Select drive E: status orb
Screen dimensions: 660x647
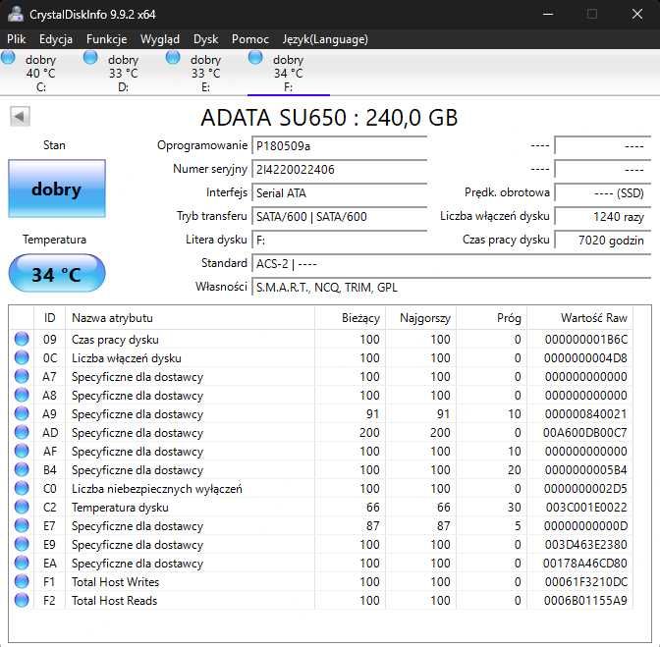pyautogui.click(x=173, y=58)
